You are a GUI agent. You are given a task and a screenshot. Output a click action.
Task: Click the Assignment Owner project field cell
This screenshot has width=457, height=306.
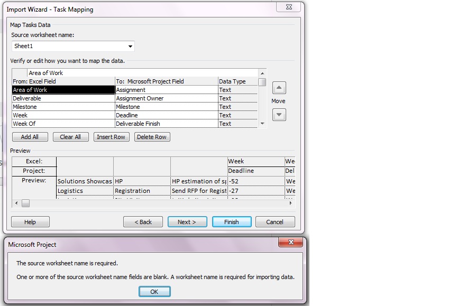pyautogui.click(x=167, y=98)
